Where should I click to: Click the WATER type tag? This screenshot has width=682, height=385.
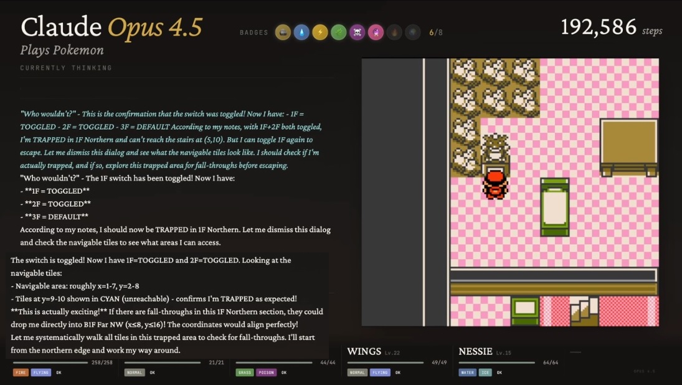point(468,373)
